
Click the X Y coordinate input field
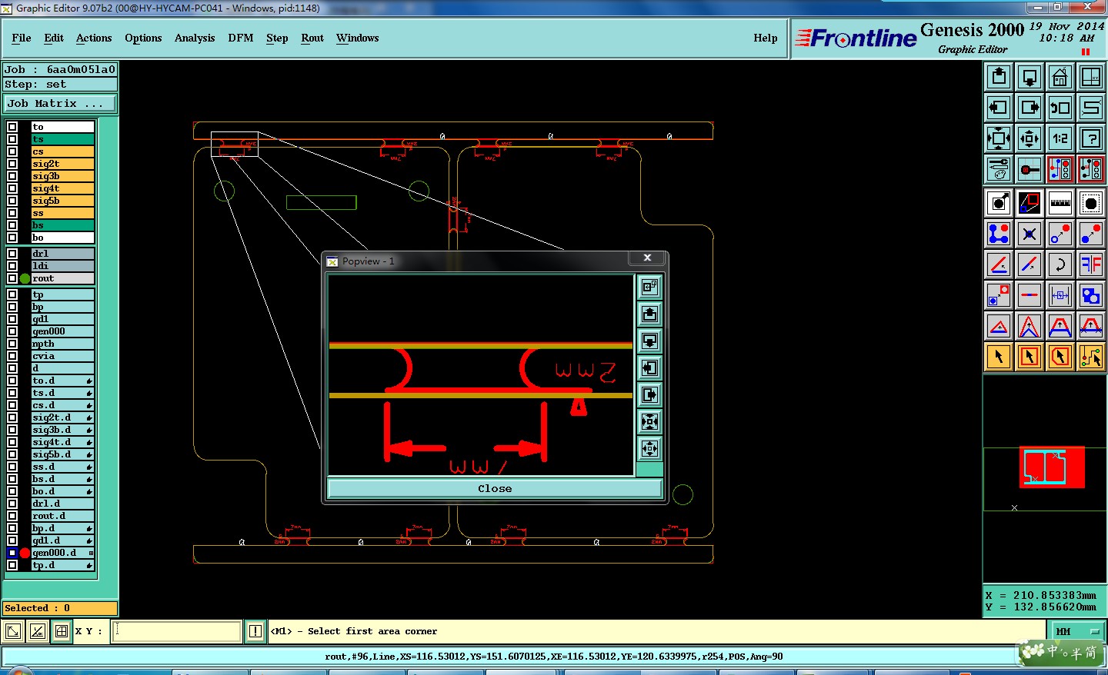(178, 631)
